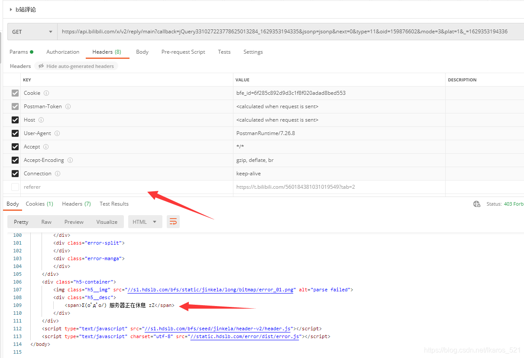Click info icon next to Postman-Token
This screenshot has height=358, width=524.
point(68,106)
